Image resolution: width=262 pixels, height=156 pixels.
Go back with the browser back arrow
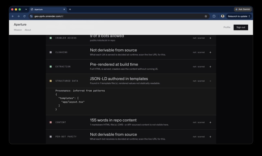[x=13, y=16]
